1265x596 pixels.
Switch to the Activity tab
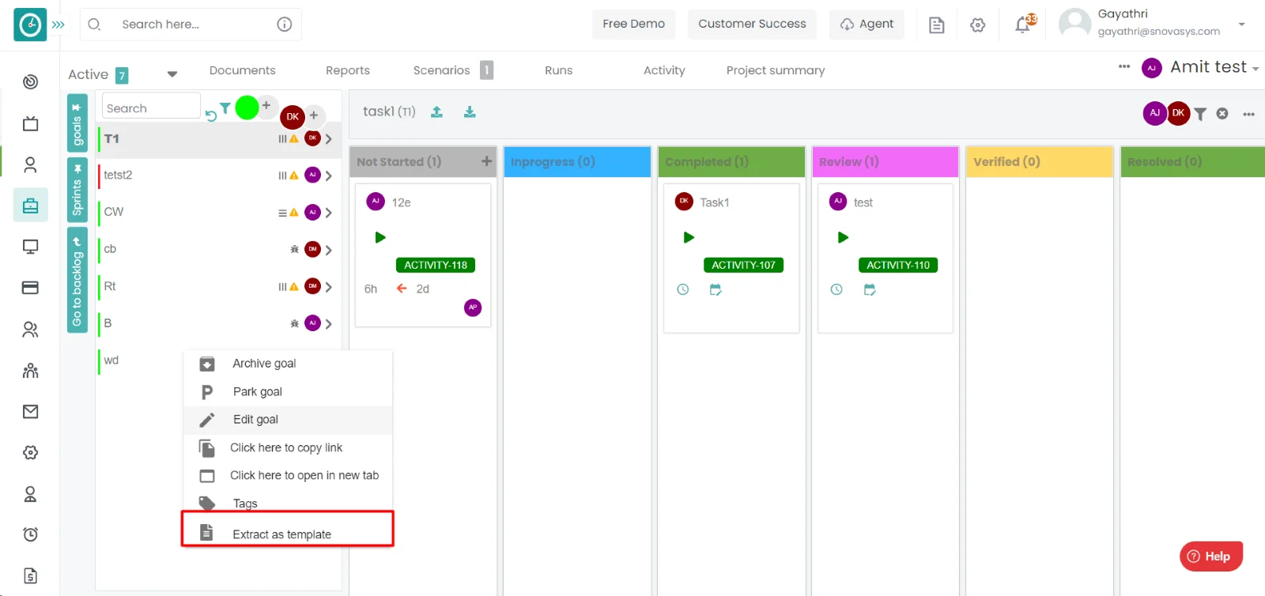click(664, 70)
